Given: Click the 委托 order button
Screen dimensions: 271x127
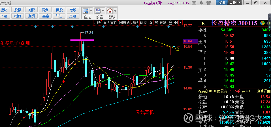Looking at the screenshot, I should [233, 3].
